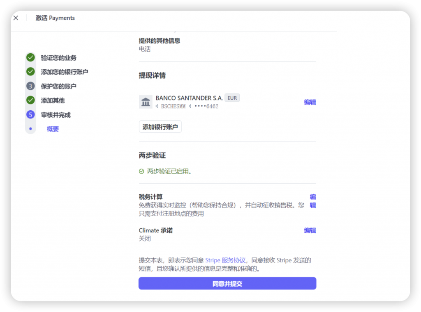421x312 pixels.
Task: Edit the Climate 承诺 setting
Action: click(310, 230)
